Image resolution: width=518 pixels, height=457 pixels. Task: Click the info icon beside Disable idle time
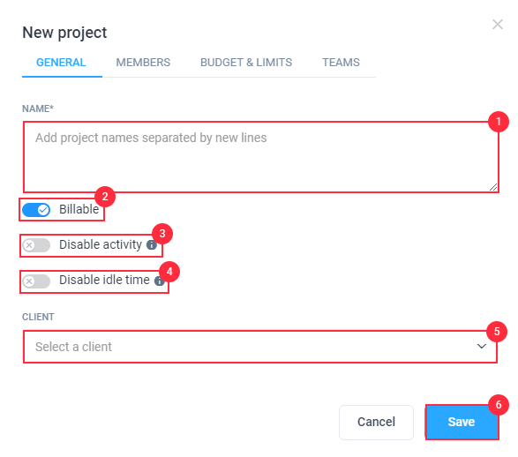click(x=159, y=281)
